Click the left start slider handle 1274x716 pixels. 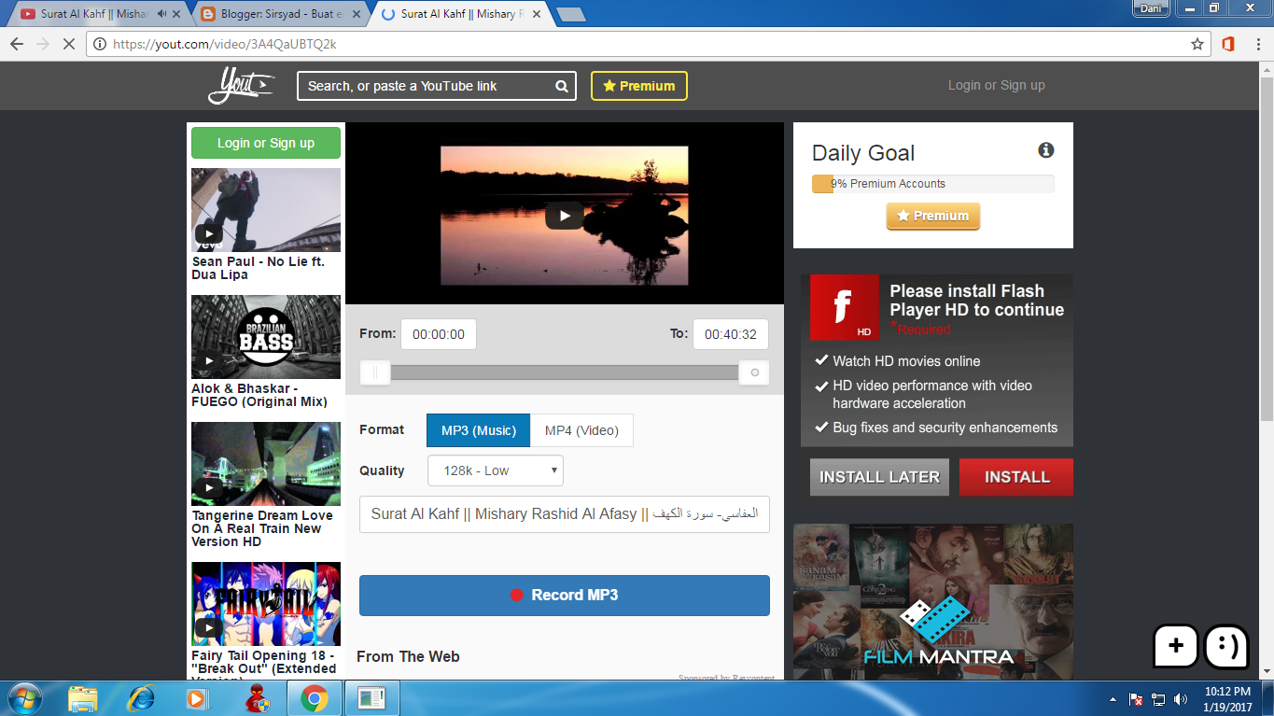coord(375,372)
